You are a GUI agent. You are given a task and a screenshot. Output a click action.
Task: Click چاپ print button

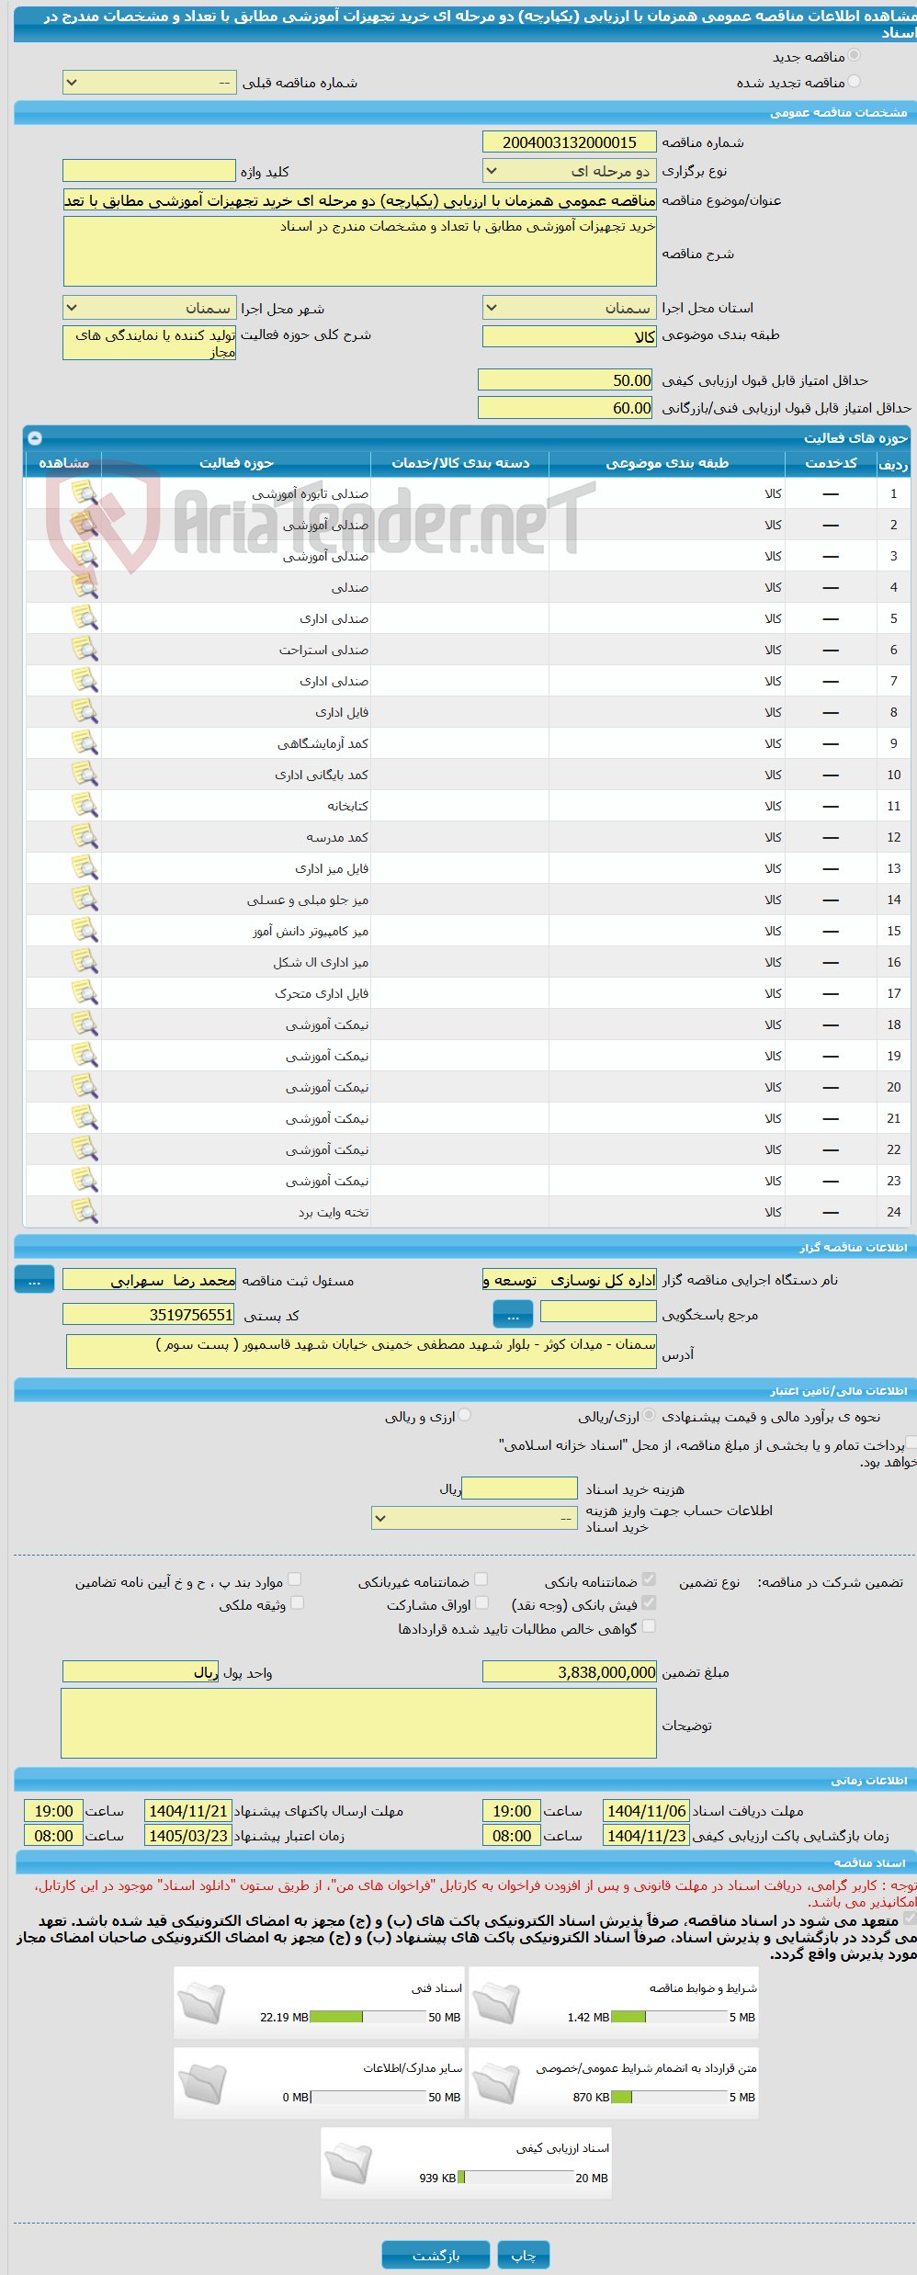pos(524,2255)
